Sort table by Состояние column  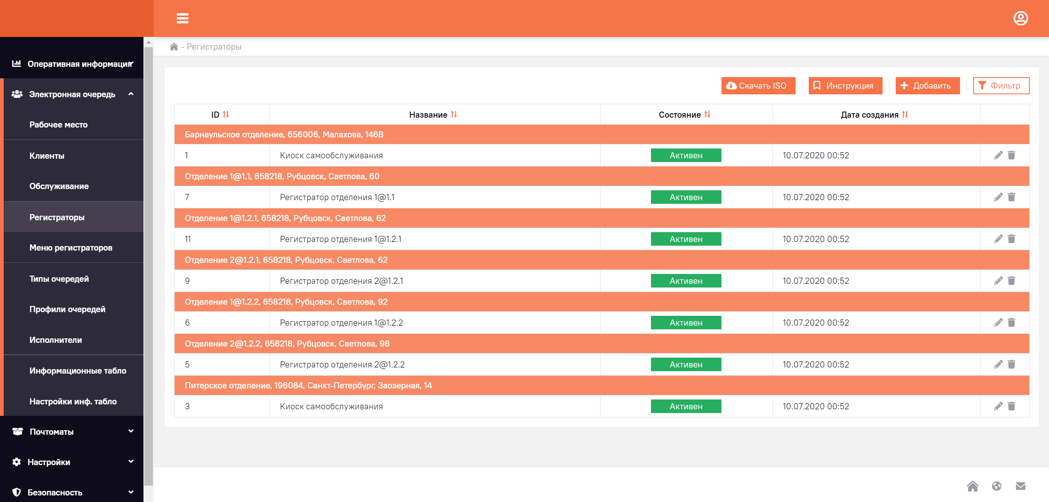(707, 114)
